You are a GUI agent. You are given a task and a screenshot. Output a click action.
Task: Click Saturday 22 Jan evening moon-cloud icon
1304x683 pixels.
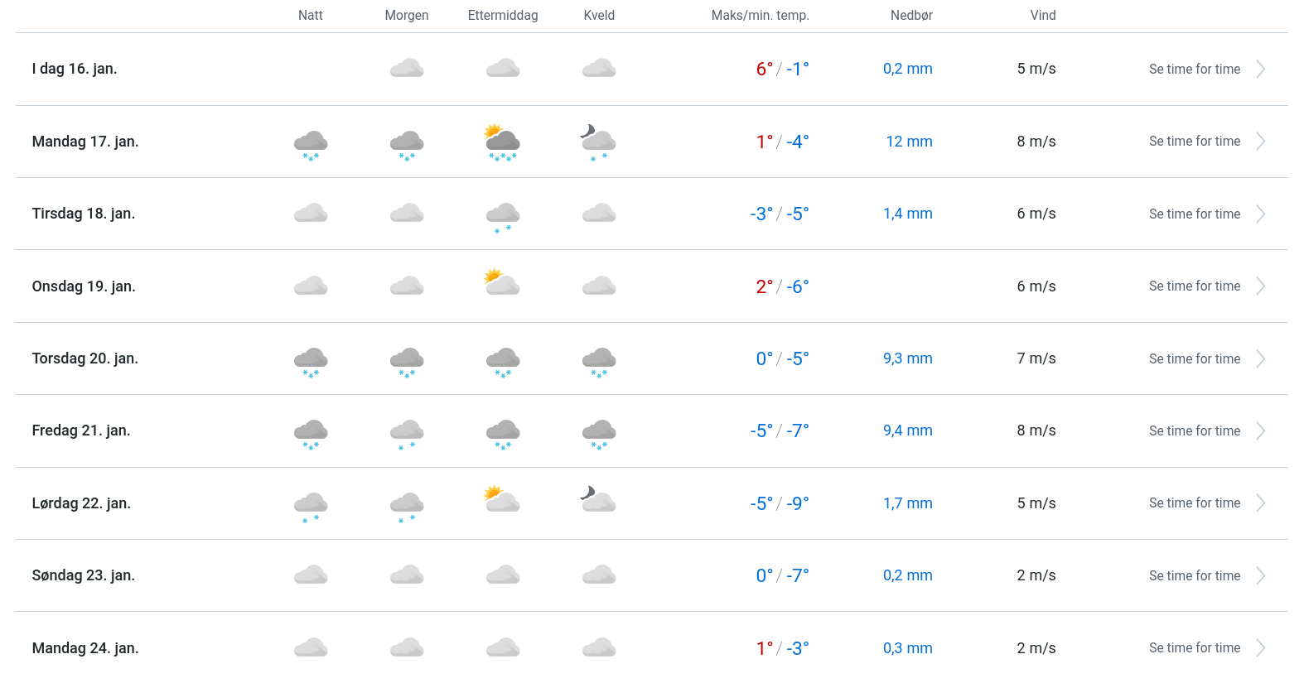click(x=598, y=500)
